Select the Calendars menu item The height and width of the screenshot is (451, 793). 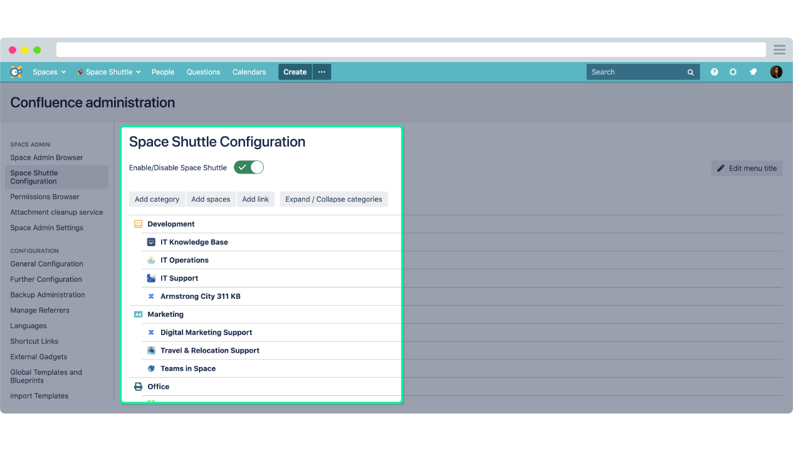pos(249,71)
